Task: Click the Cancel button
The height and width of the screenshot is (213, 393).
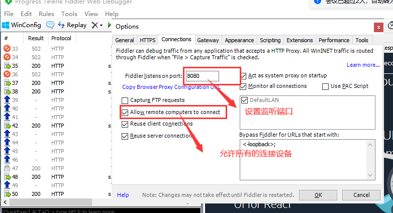Action: [361, 195]
